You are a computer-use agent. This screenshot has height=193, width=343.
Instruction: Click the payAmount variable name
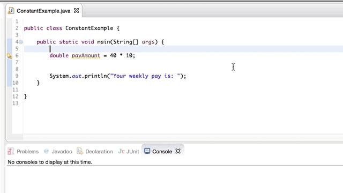pos(86,56)
